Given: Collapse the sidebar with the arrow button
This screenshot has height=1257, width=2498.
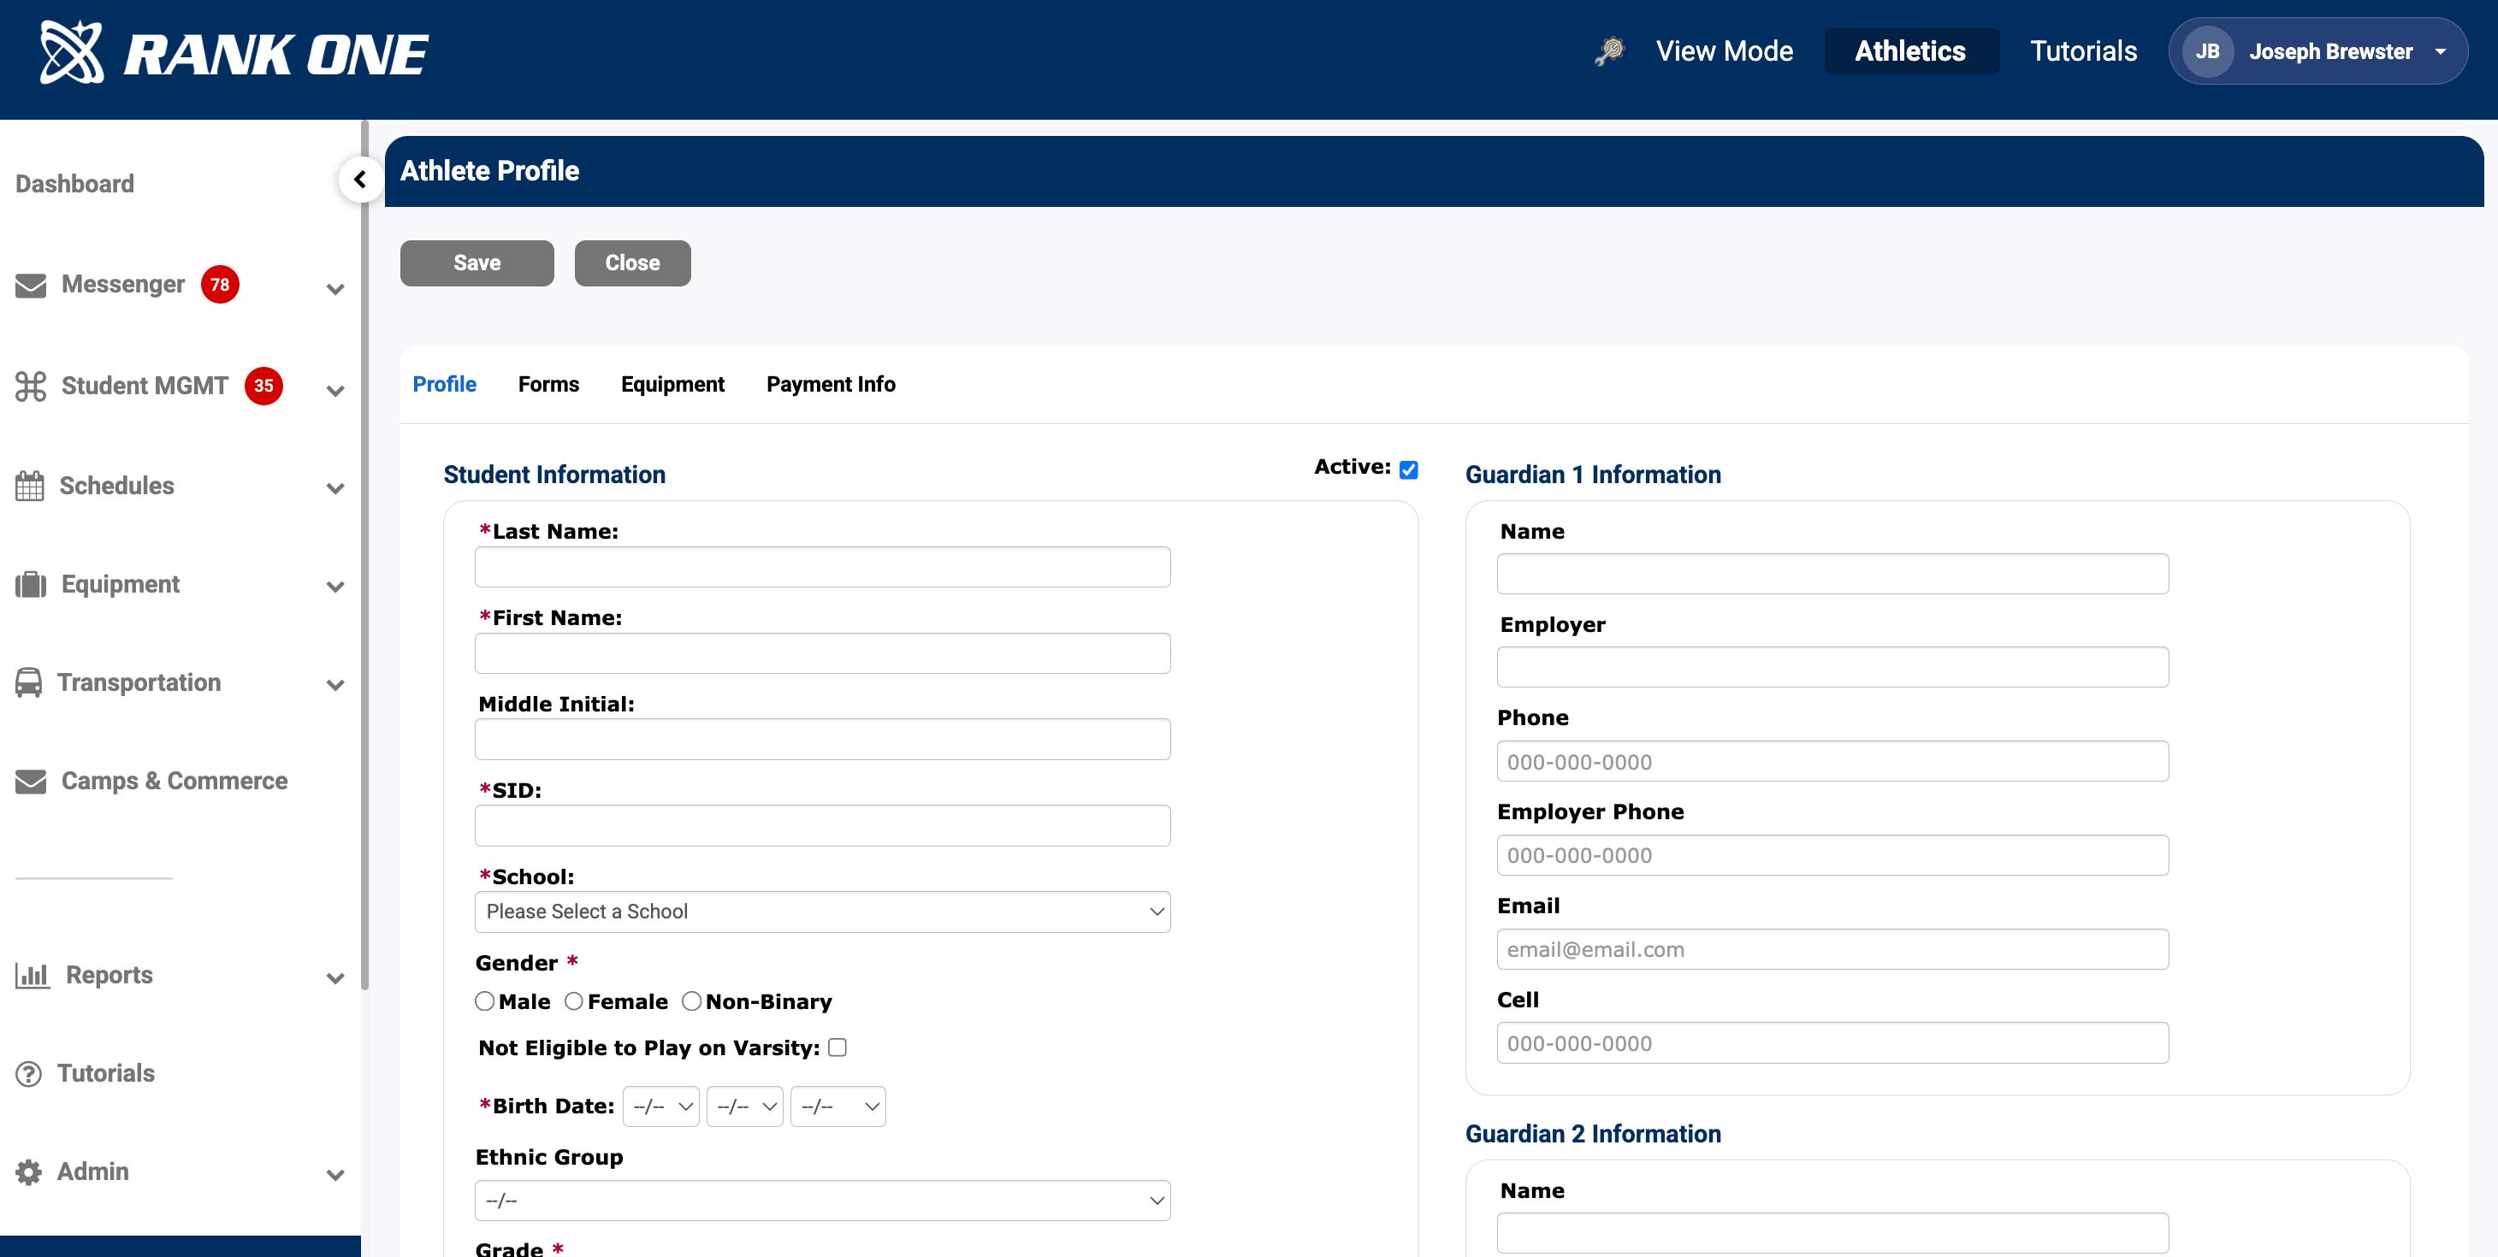Looking at the screenshot, I should coord(360,180).
